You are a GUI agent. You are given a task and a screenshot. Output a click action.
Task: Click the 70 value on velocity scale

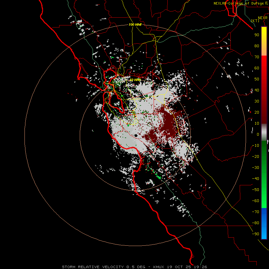coord(257,57)
